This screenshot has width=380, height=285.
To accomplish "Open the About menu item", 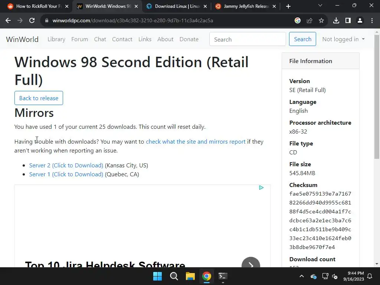I will tap(165, 39).
